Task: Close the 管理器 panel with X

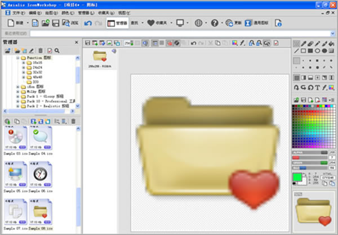Action: click(77, 42)
